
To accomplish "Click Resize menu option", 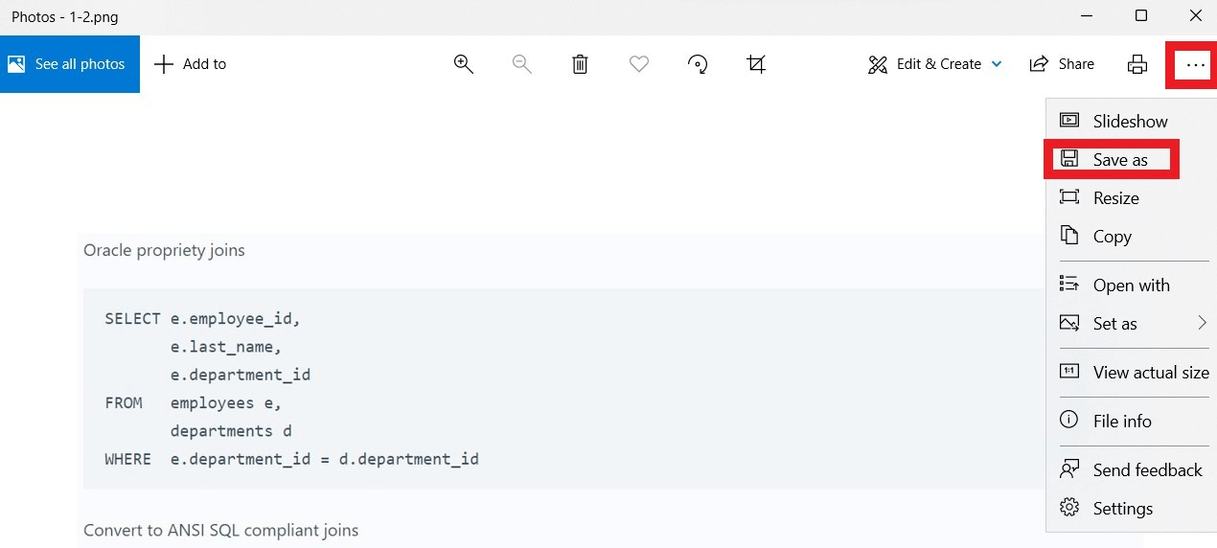I will [x=1115, y=198].
